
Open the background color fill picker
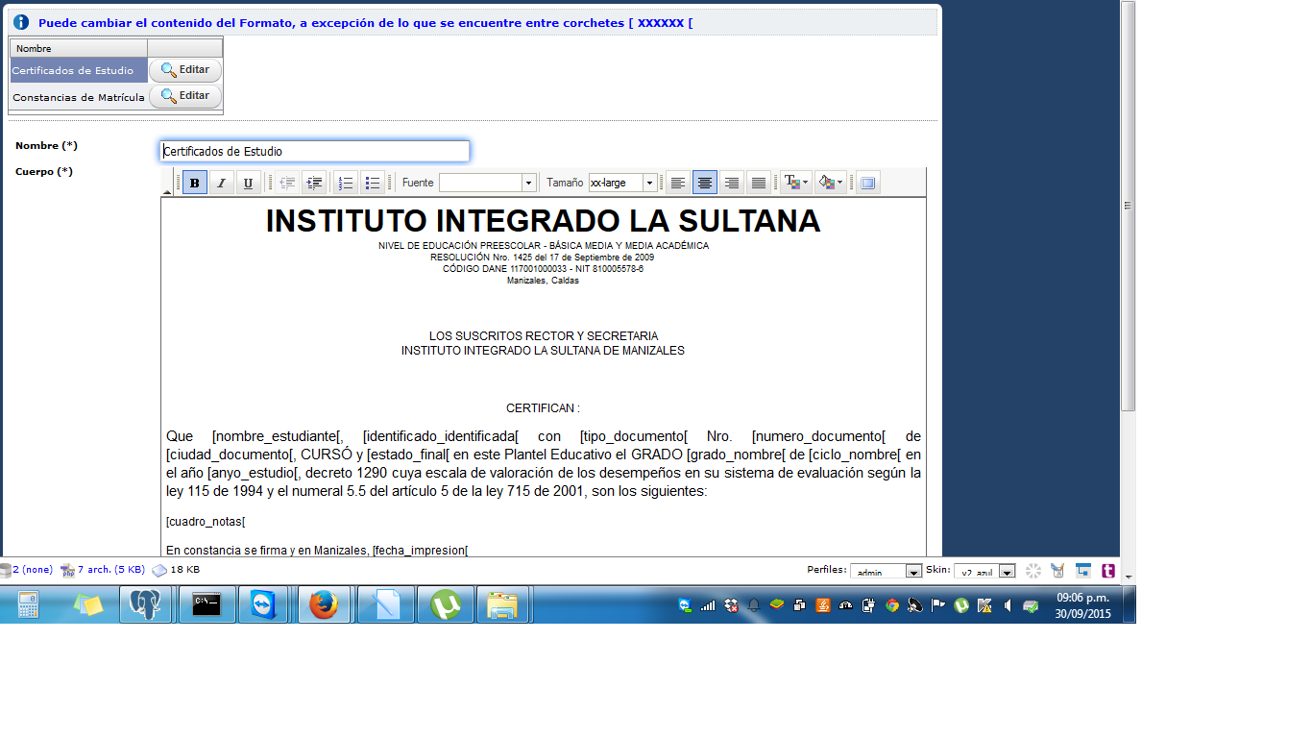click(x=831, y=183)
